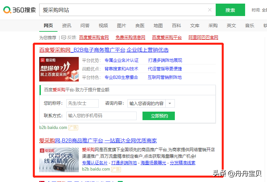The image size is (267, 182).
Task: Open recommended link 阿里阿巴巴官网
Action: tap(203, 37)
